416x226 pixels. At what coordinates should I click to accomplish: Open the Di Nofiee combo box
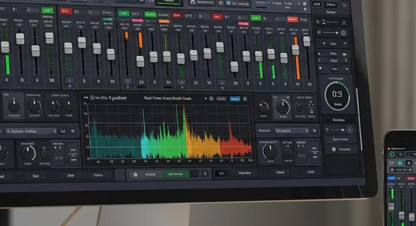click(291, 130)
